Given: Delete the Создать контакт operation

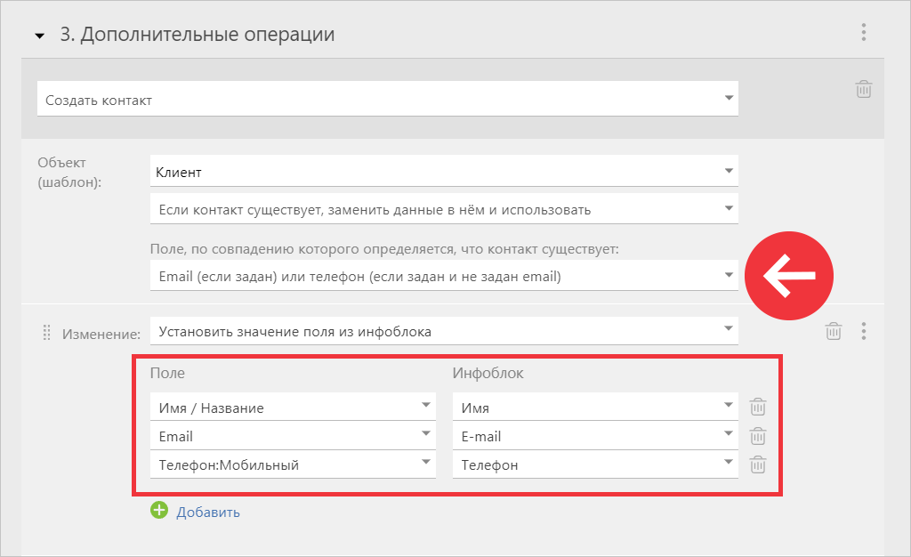Looking at the screenshot, I should point(863,90).
